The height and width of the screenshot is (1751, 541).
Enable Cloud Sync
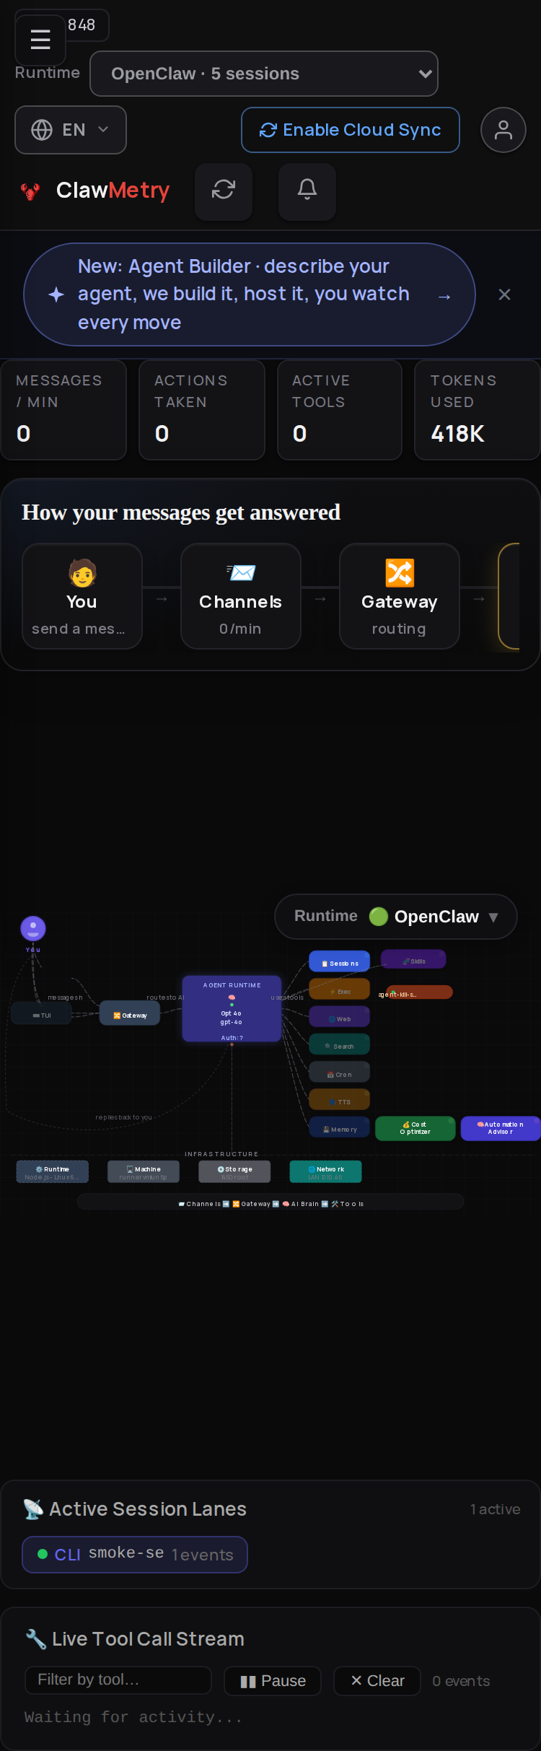(351, 130)
